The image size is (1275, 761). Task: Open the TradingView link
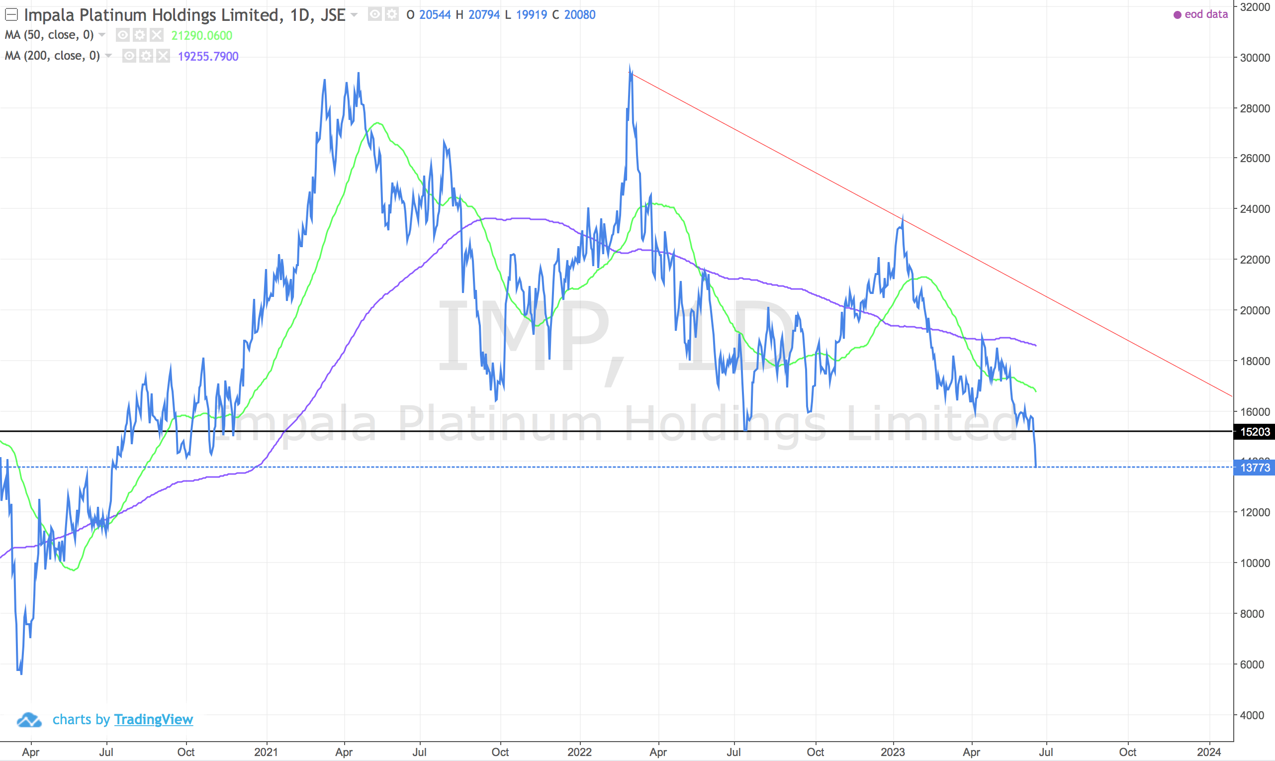pyautogui.click(x=153, y=719)
